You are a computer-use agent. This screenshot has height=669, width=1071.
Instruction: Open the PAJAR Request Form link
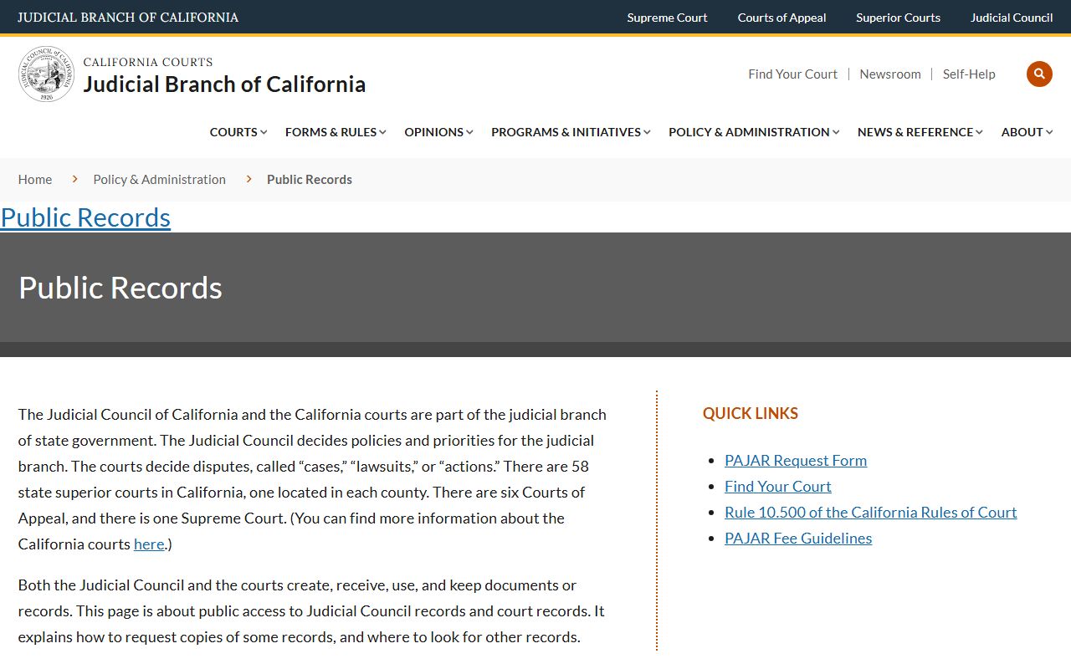click(796, 460)
